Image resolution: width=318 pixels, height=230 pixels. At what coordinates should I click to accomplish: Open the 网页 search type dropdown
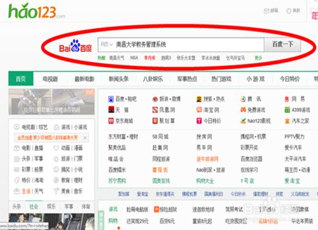click(x=106, y=44)
